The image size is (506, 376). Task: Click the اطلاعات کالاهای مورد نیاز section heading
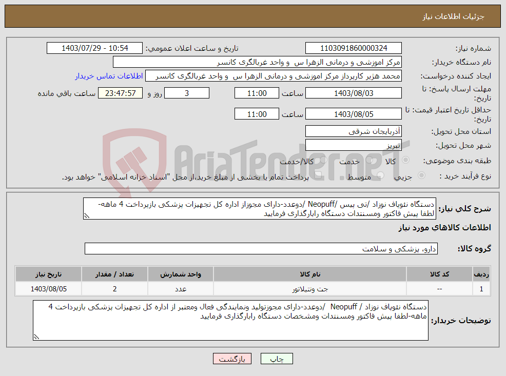pos(445,228)
